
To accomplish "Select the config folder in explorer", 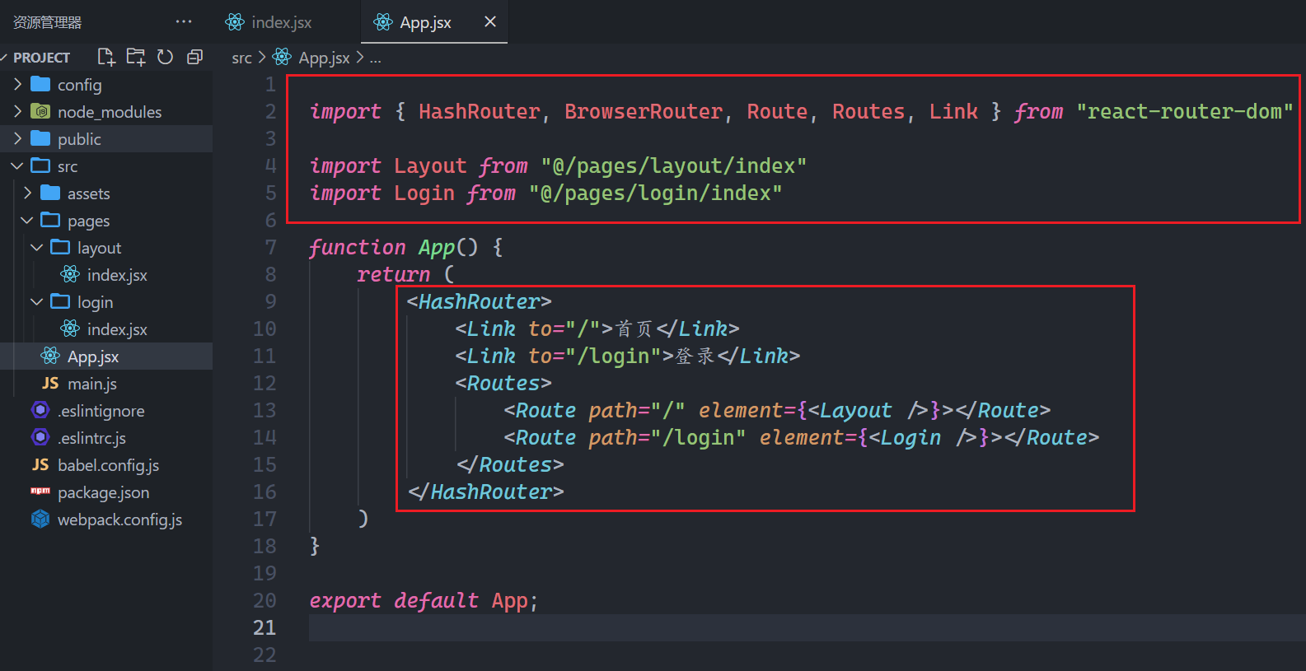I will click(x=106, y=85).
